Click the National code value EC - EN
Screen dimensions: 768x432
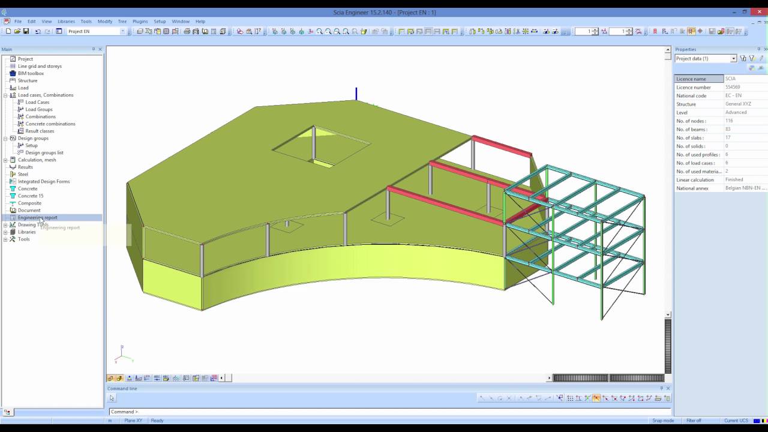tap(733, 95)
